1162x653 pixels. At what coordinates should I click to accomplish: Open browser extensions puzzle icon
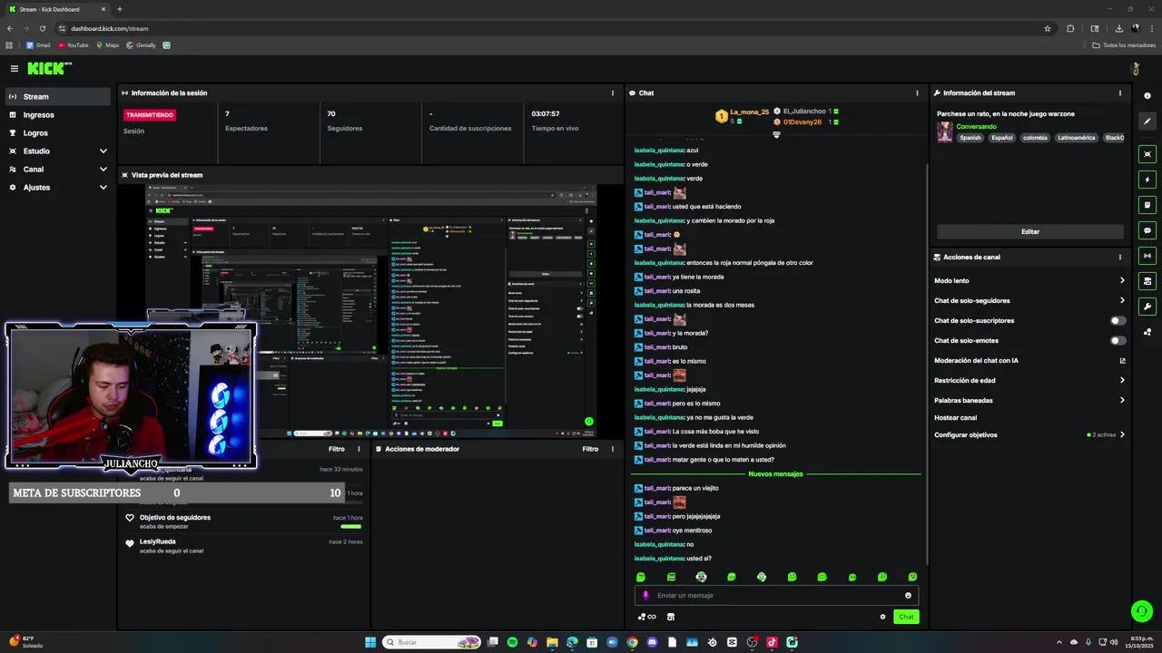click(x=1070, y=28)
